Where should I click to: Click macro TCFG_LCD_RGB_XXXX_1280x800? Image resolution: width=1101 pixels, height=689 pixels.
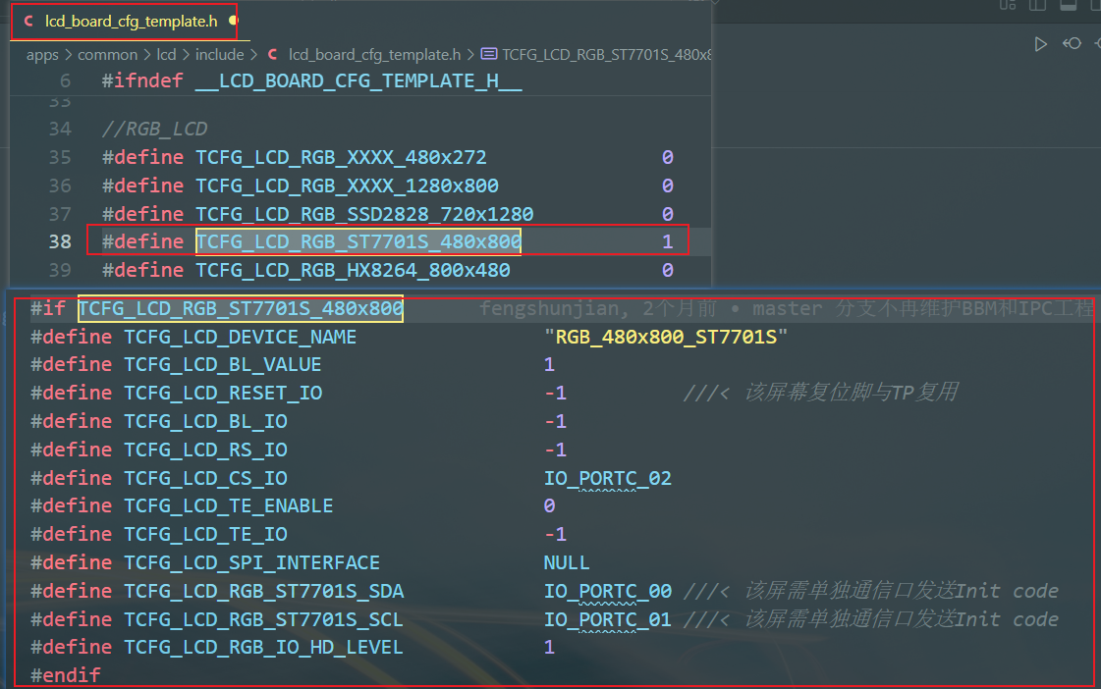pos(347,185)
